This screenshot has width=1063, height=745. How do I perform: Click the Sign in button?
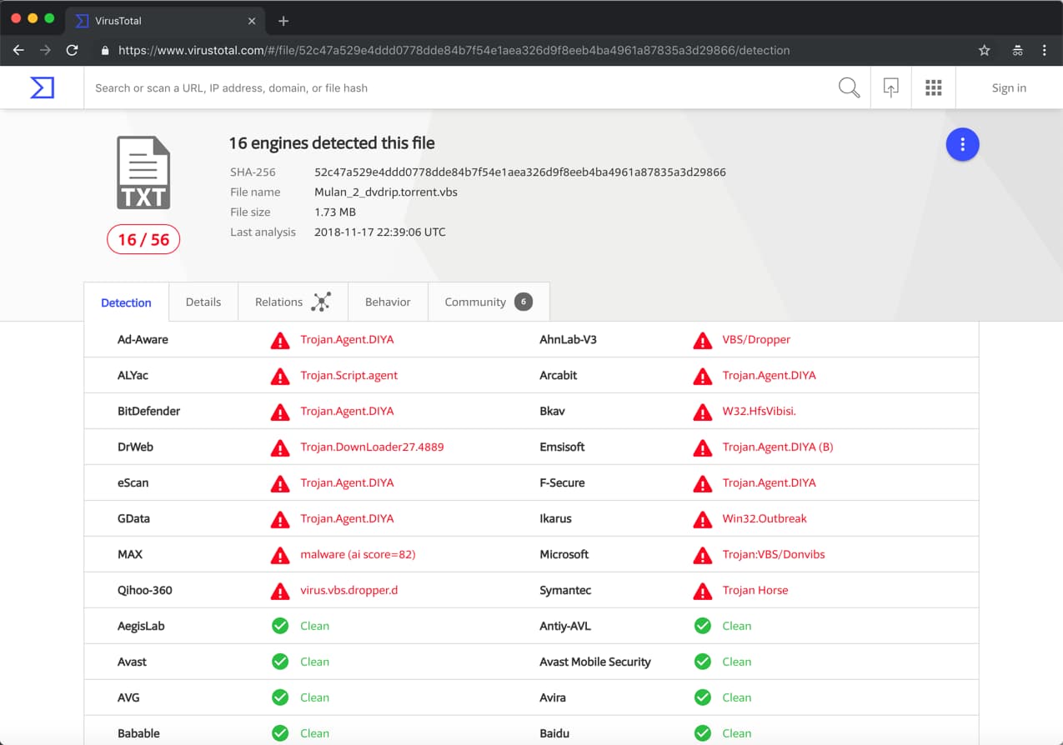(x=1008, y=87)
